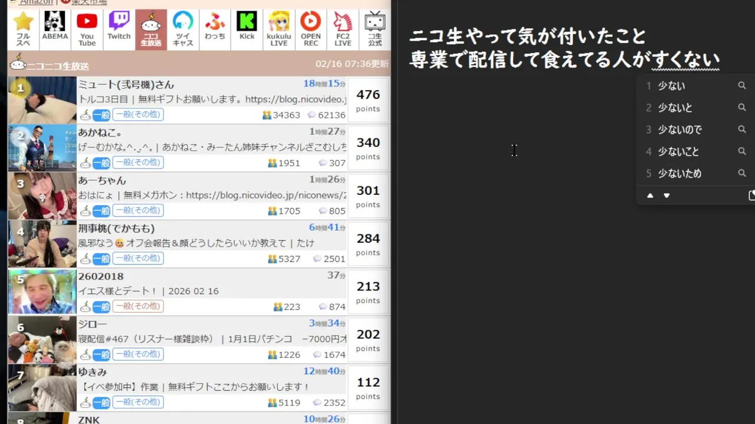755x424 pixels.
Task: Click 一般(その他) tag on 刑事桃 row
Action: [x=138, y=259]
